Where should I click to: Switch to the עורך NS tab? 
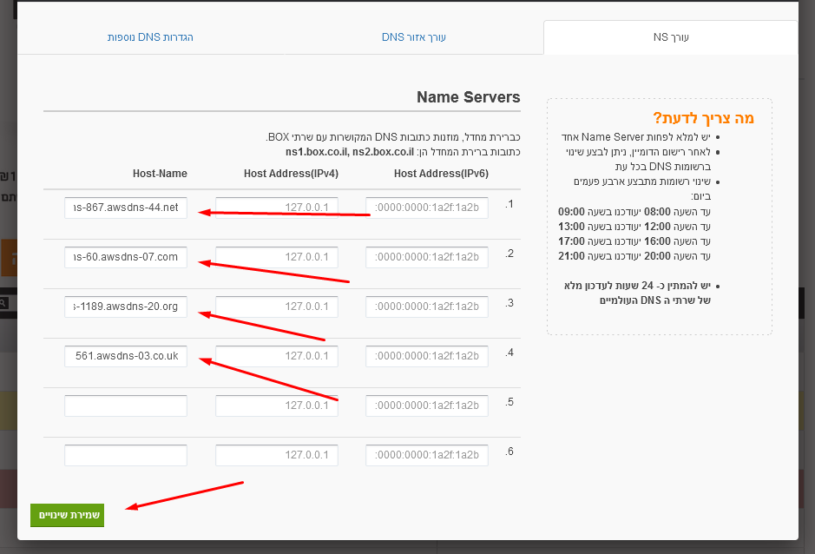(x=670, y=37)
